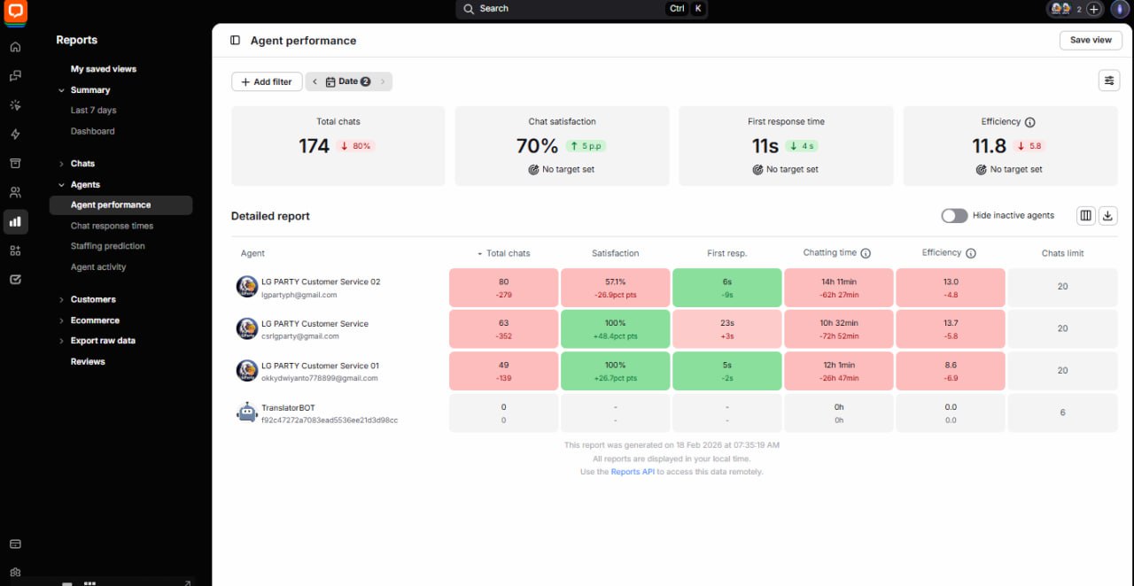Open the Reports API link

(633, 472)
